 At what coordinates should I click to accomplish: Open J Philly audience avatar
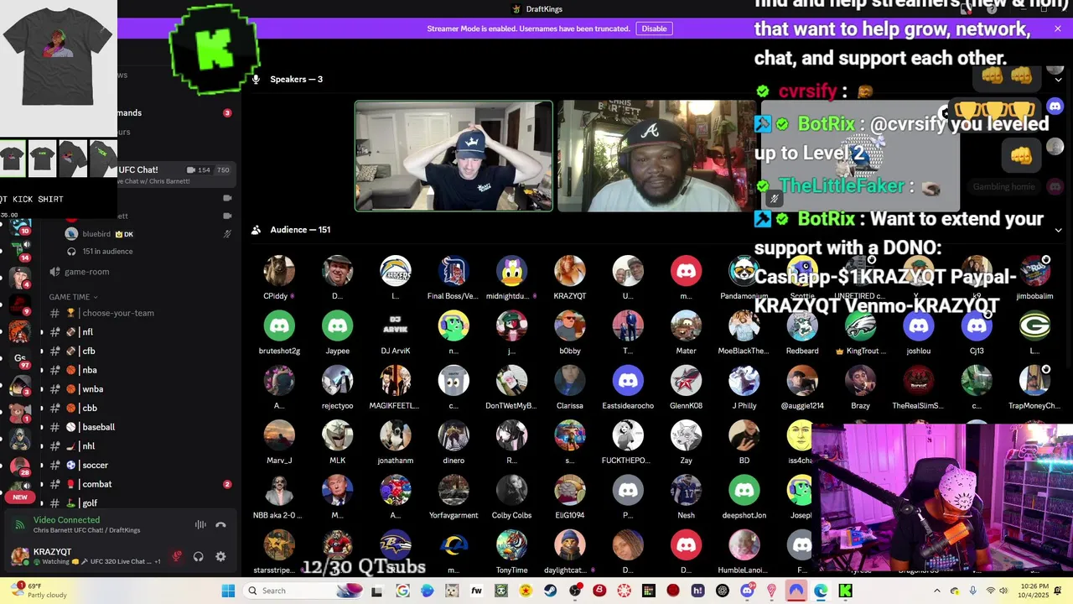(x=744, y=381)
